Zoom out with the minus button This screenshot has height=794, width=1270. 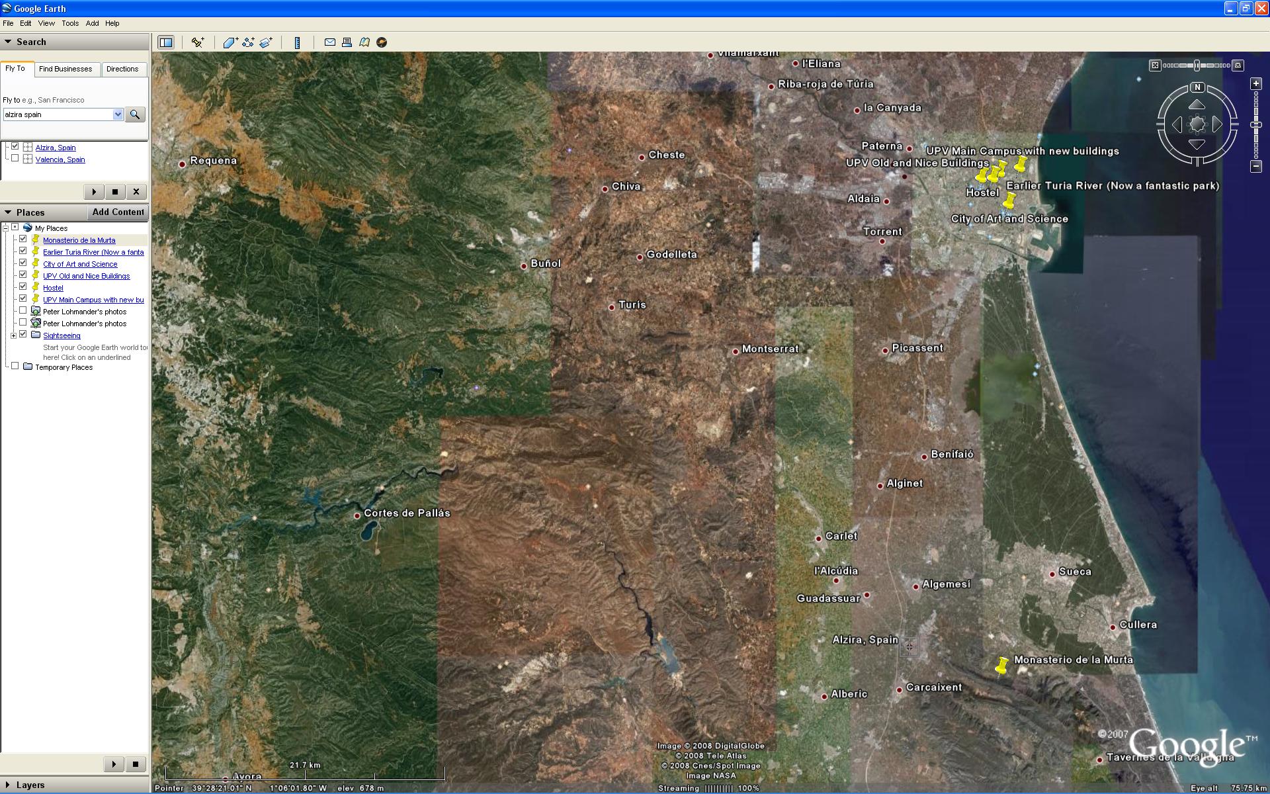[x=1256, y=167]
